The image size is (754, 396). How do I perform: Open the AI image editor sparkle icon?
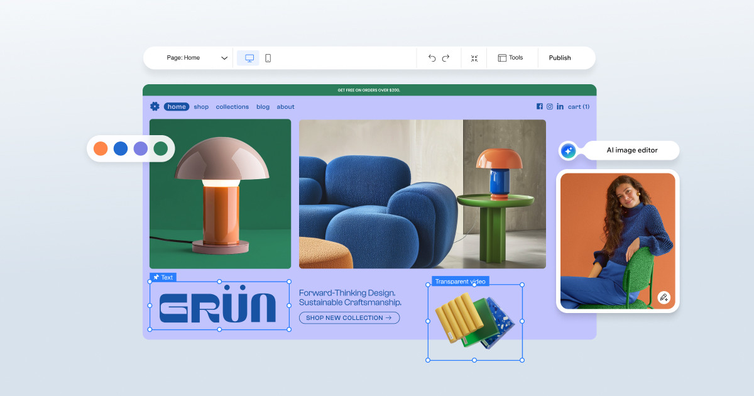568,150
